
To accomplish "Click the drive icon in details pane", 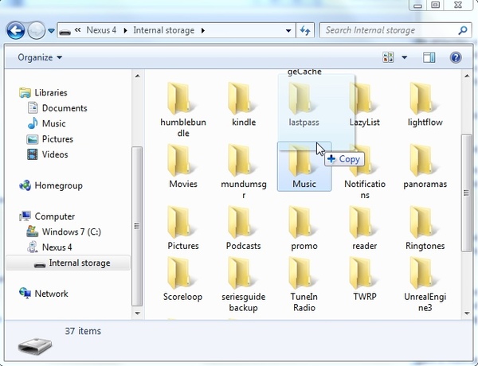I will coord(35,345).
